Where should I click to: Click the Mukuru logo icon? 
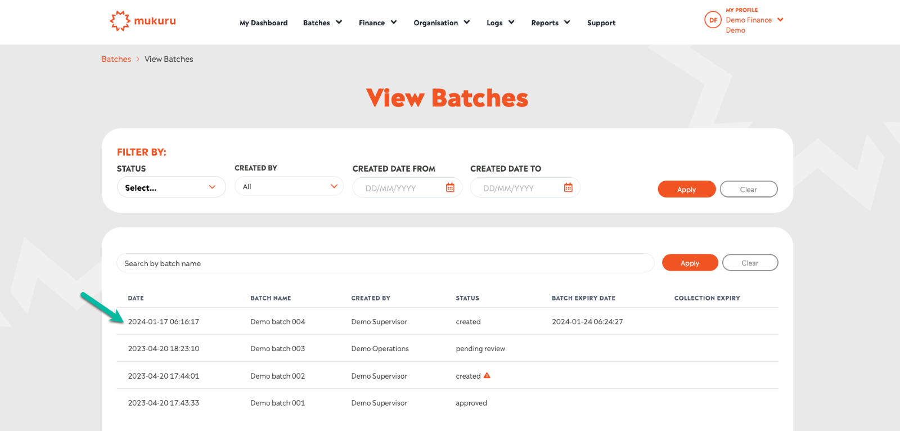pos(120,21)
